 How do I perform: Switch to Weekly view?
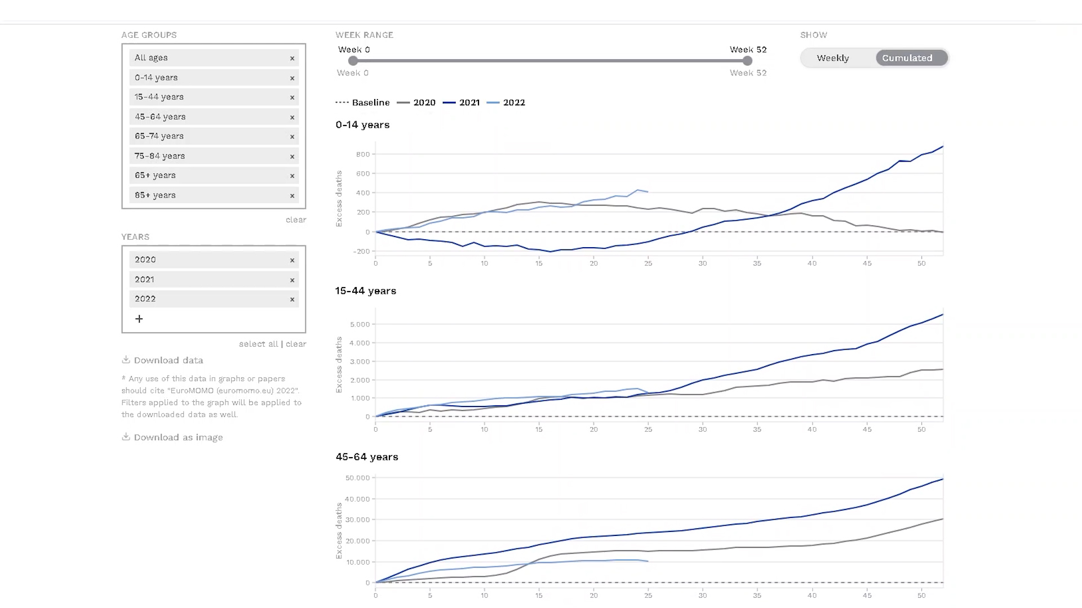coord(833,58)
